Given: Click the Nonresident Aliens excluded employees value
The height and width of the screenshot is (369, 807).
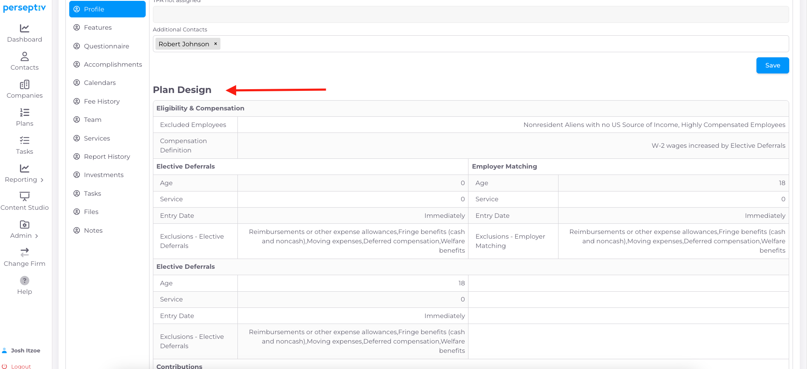Looking at the screenshot, I should tap(655, 125).
